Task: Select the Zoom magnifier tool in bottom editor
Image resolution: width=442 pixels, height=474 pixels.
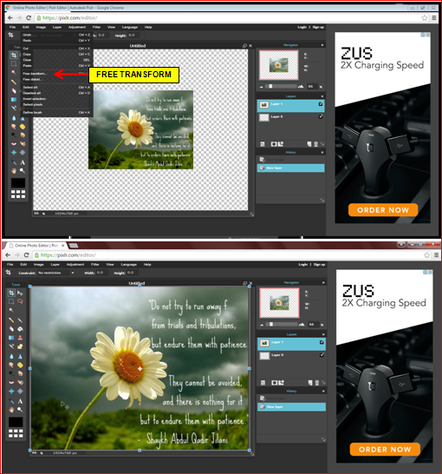Action: [x=20, y=410]
